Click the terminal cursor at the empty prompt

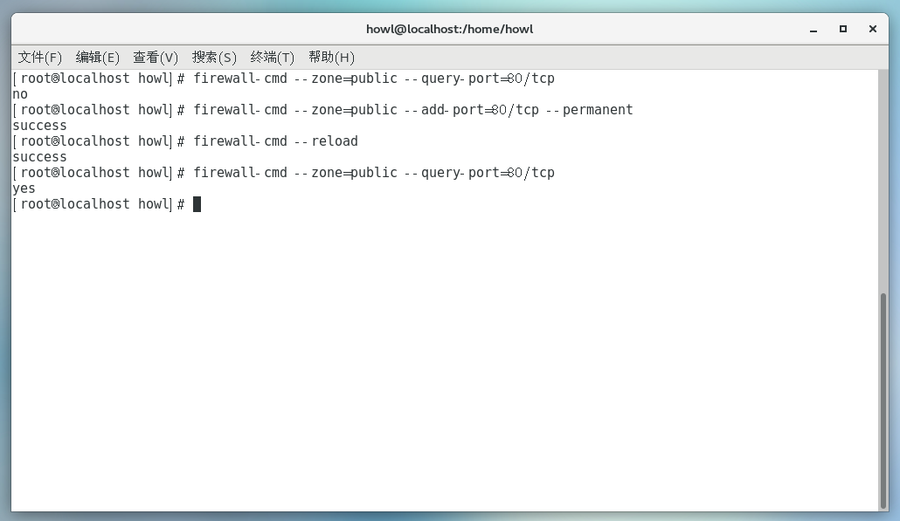tap(197, 204)
